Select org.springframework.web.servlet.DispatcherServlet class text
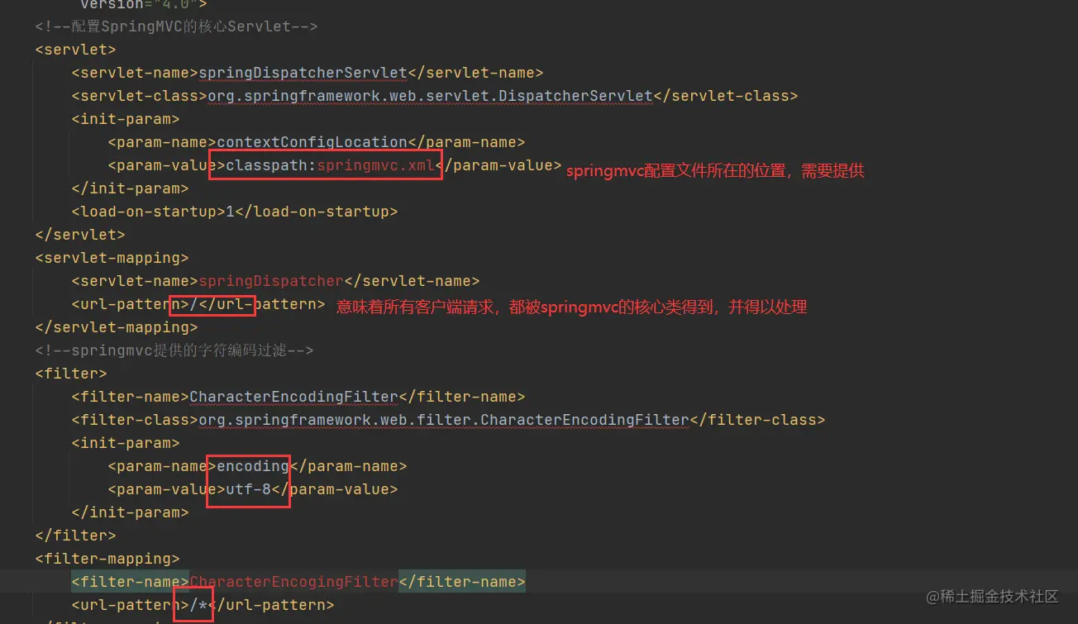The image size is (1078, 624). pyautogui.click(x=431, y=96)
